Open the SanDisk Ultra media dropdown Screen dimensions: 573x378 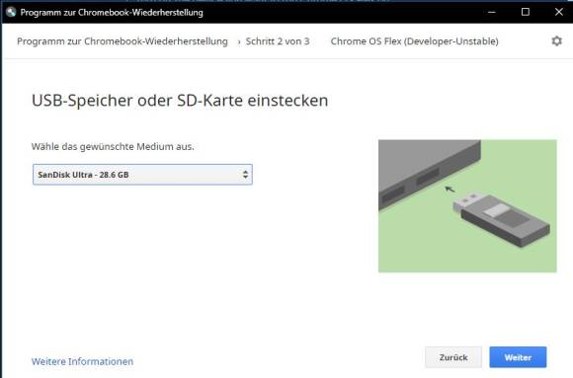(142, 175)
